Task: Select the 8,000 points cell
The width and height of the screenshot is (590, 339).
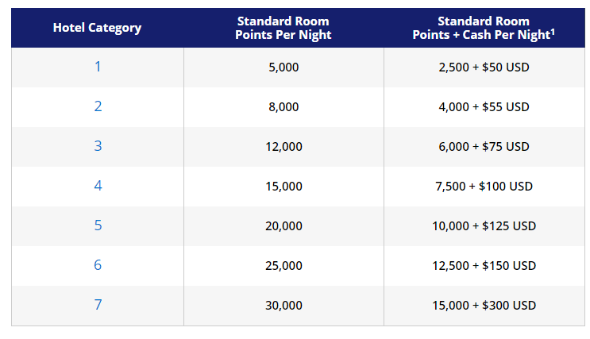Action: pos(283,107)
